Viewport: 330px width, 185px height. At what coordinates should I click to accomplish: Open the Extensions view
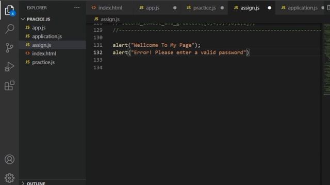pyautogui.click(x=9, y=85)
